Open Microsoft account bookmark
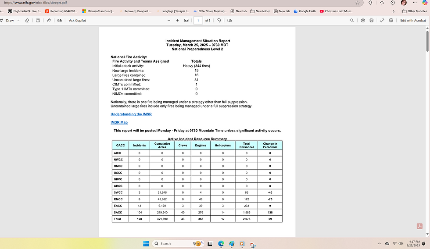 click(98, 11)
